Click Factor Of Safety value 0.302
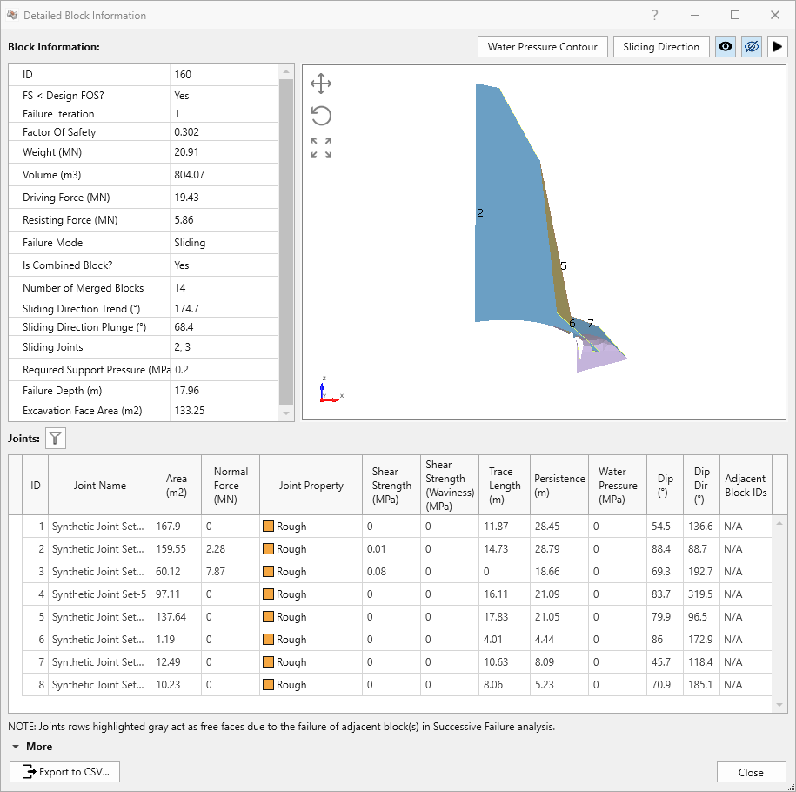 tap(186, 132)
